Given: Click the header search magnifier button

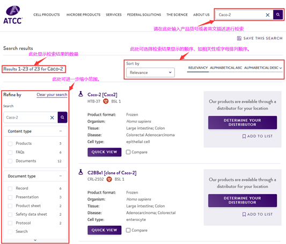Looking at the screenshot, I should (x=278, y=14).
